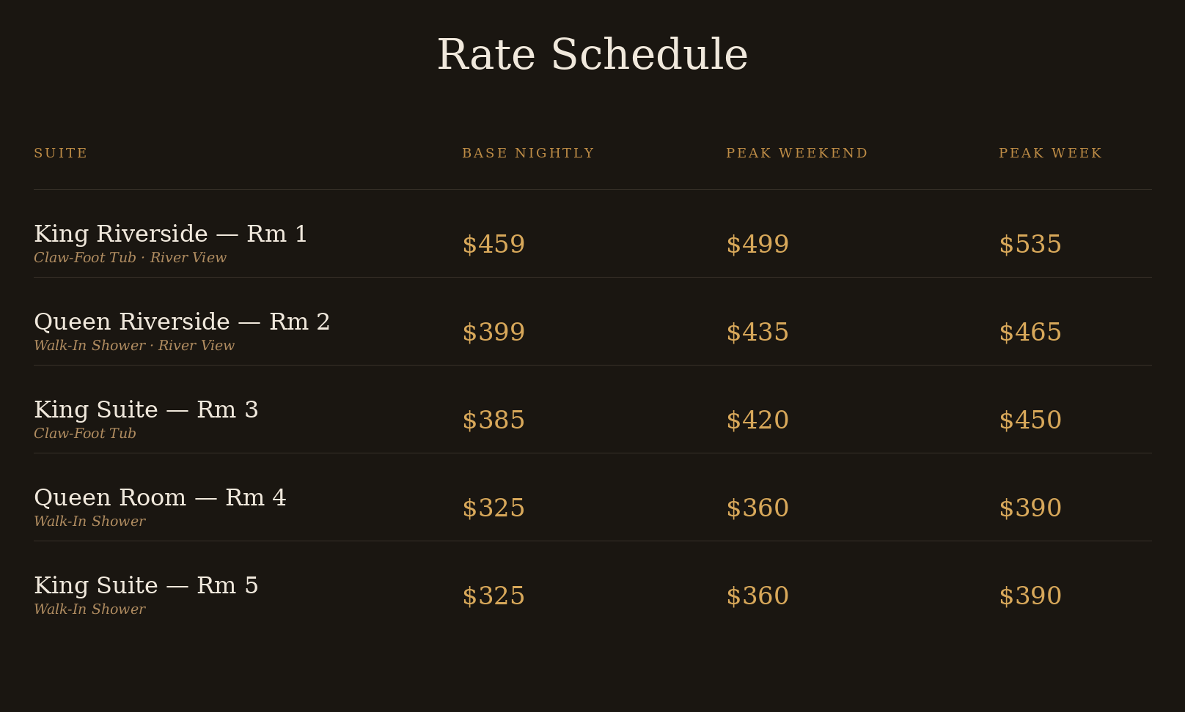Click the $499 peak weekend rate
1185x712 pixels.
point(757,244)
